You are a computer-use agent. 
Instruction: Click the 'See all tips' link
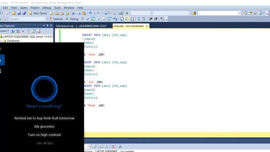click(45, 143)
